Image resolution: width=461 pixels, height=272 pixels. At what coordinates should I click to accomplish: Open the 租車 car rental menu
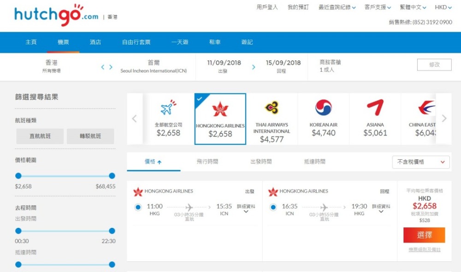215,42
